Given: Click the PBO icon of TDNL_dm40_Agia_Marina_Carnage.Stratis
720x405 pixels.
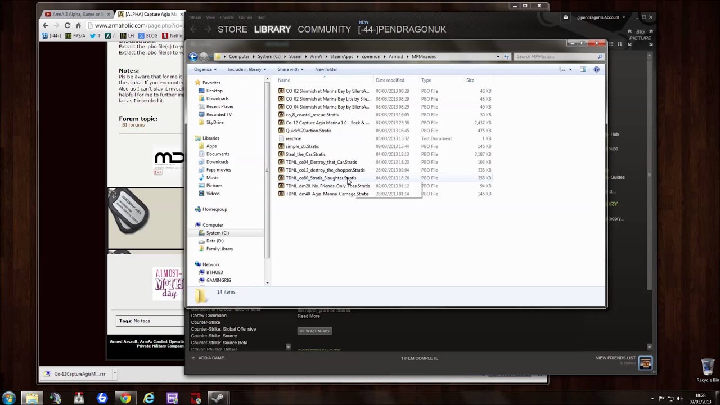Looking at the screenshot, I should coord(281,193).
